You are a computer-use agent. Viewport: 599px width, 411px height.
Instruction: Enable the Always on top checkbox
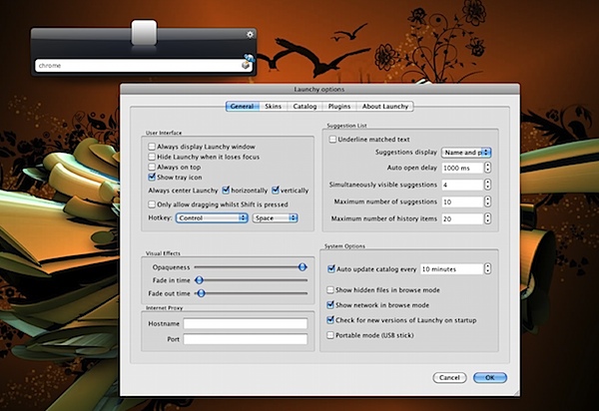point(152,168)
